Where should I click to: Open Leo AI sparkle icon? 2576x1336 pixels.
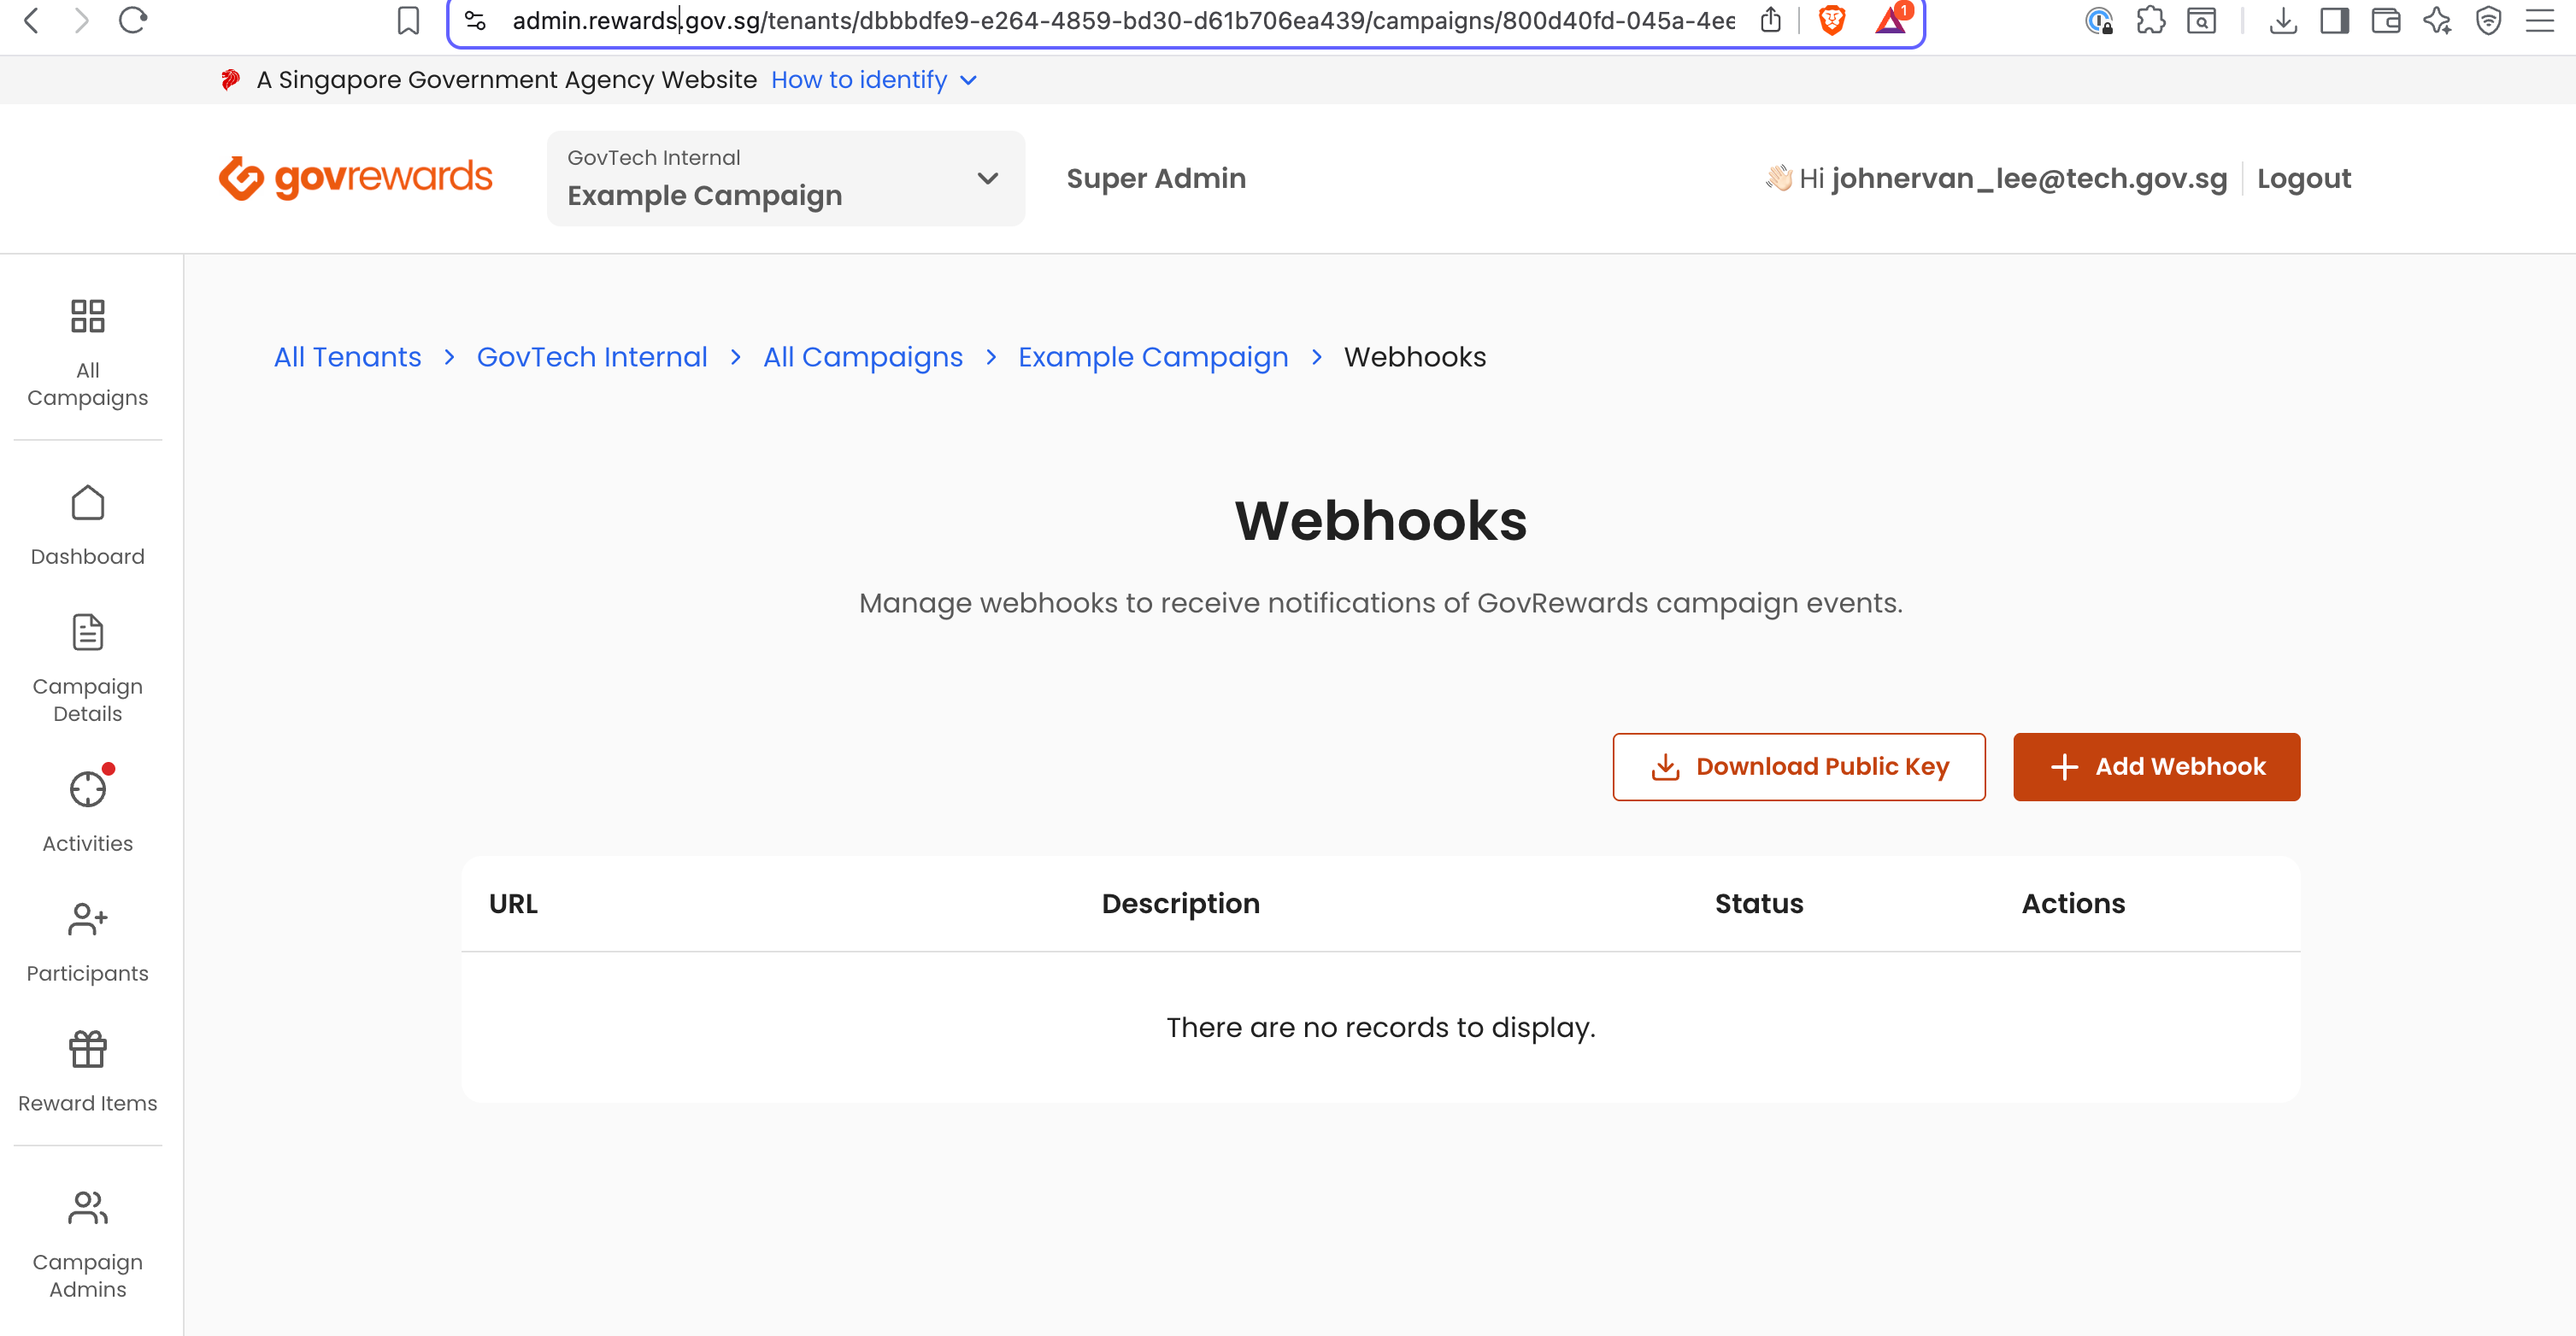coord(2437,20)
